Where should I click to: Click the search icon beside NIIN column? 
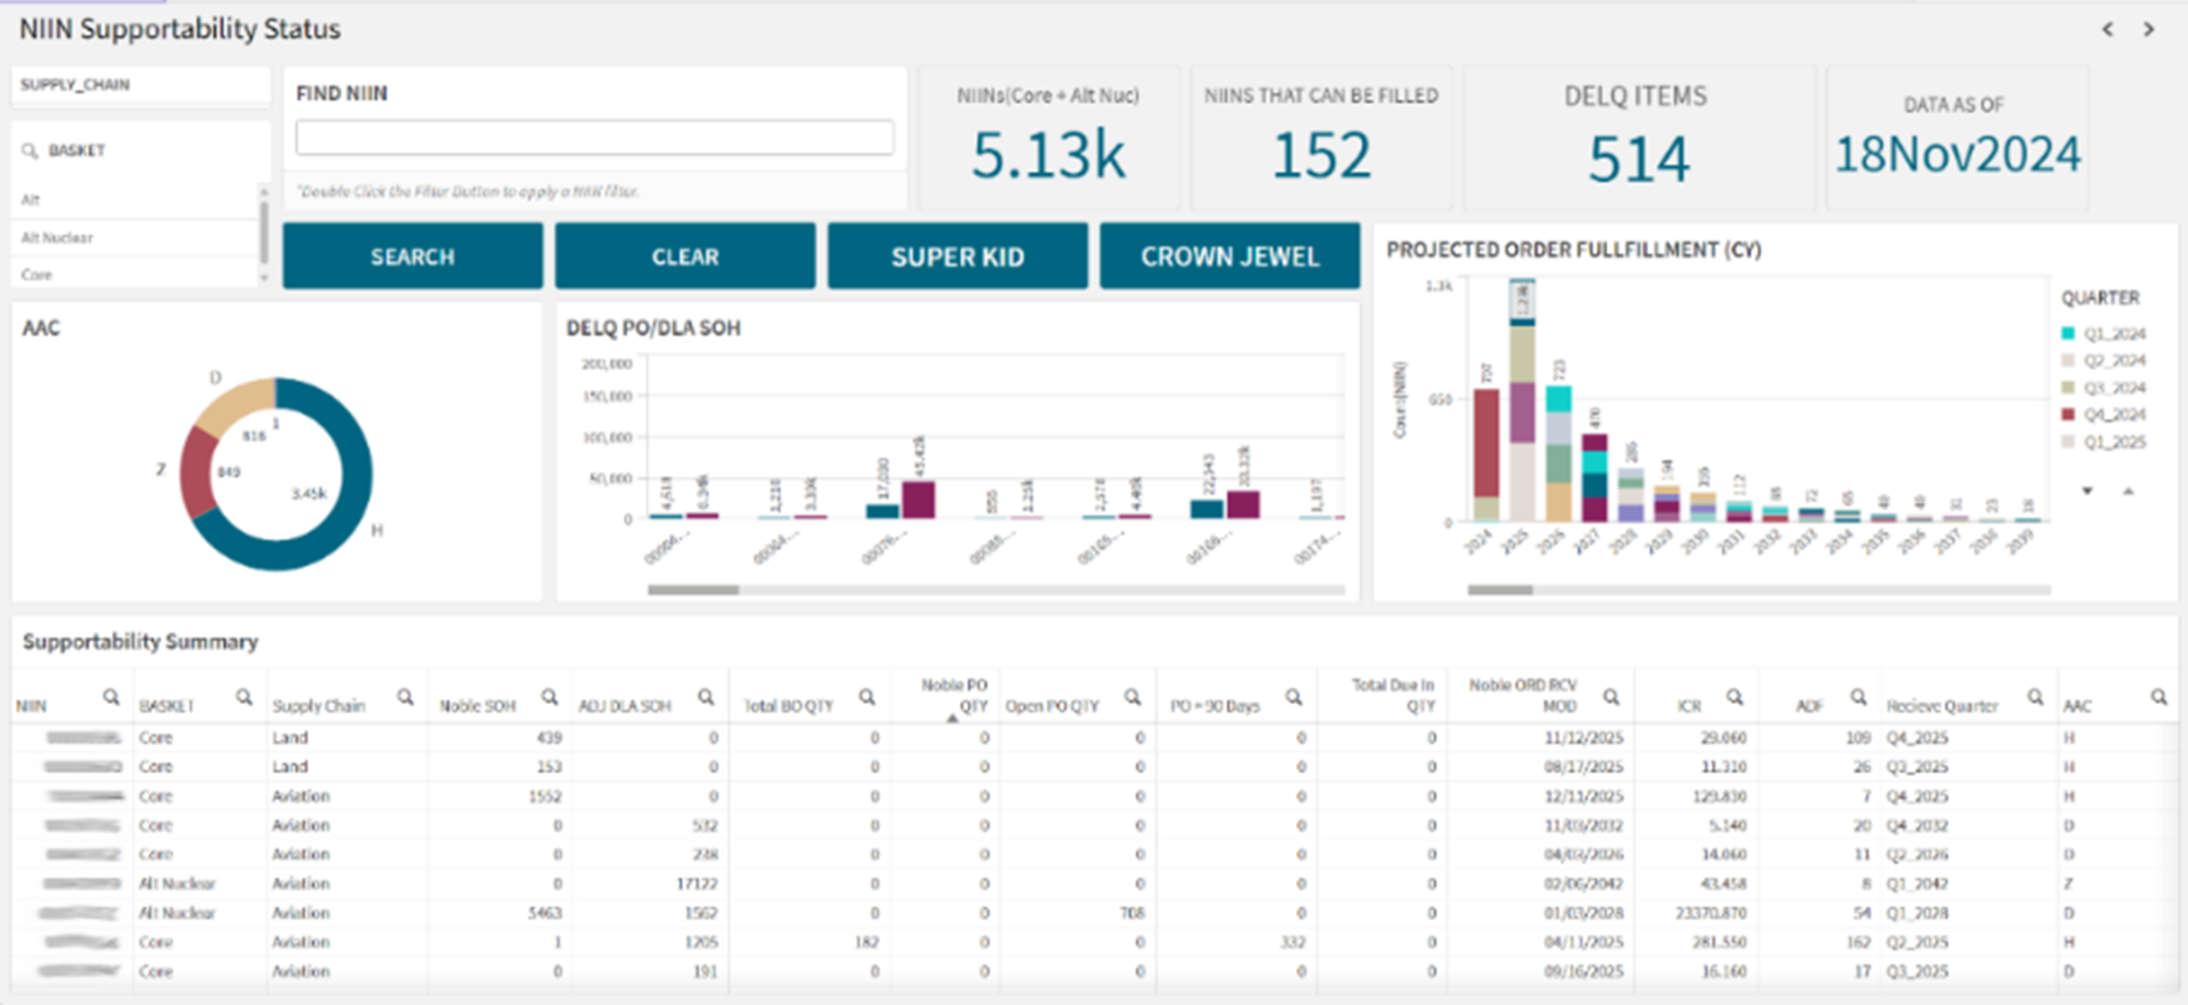tap(111, 697)
